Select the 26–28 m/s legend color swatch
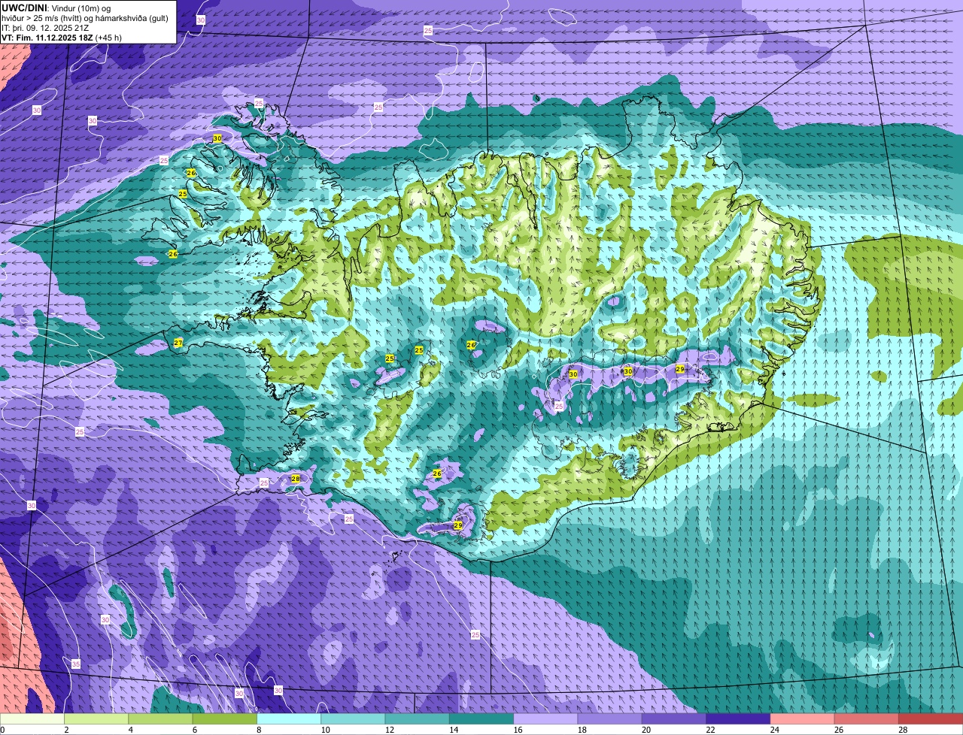Image resolution: width=963 pixels, height=735 pixels. point(867,718)
